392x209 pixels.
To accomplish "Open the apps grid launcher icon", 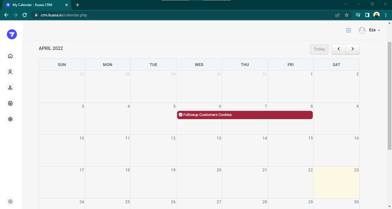I will coord(348,30).
